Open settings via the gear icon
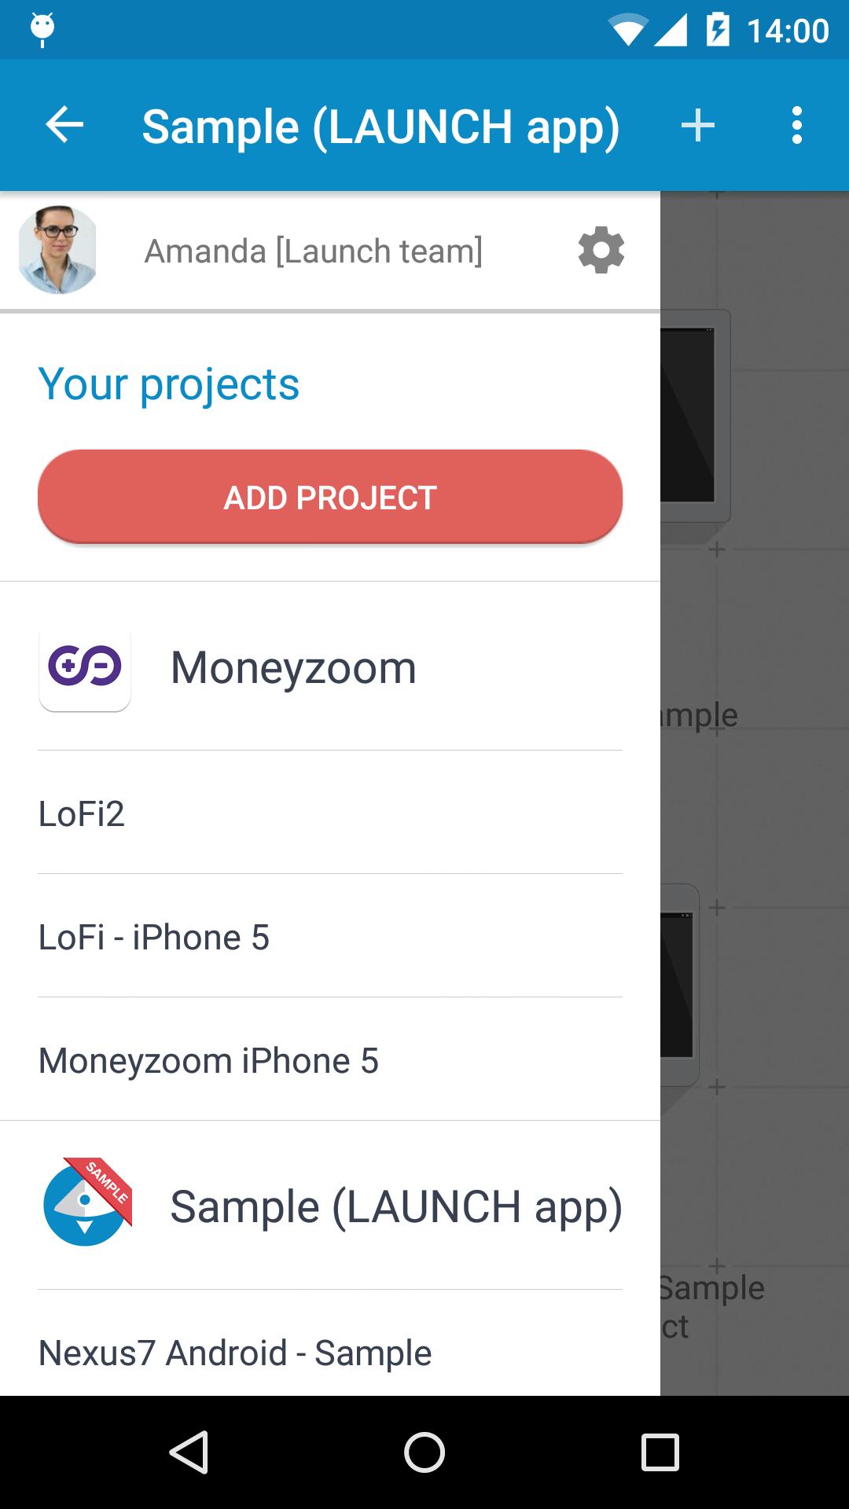Viewport: 849px width, 1509px height. point(601,251)
